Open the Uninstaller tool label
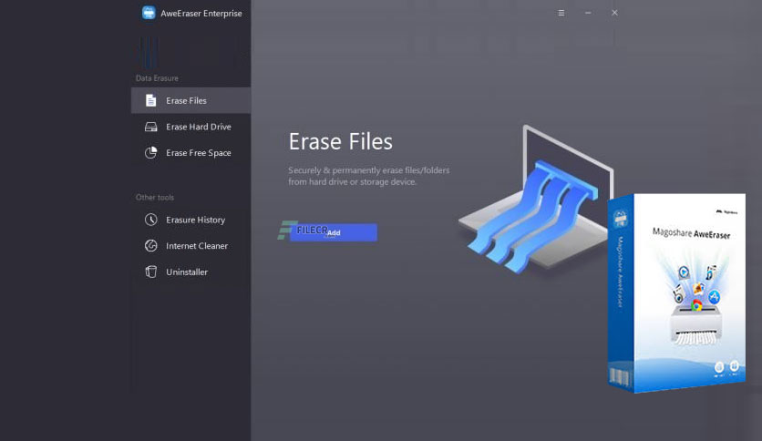 coord(187,272)
